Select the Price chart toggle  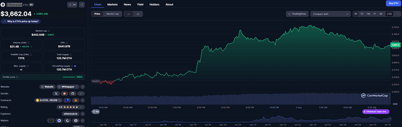97,14
